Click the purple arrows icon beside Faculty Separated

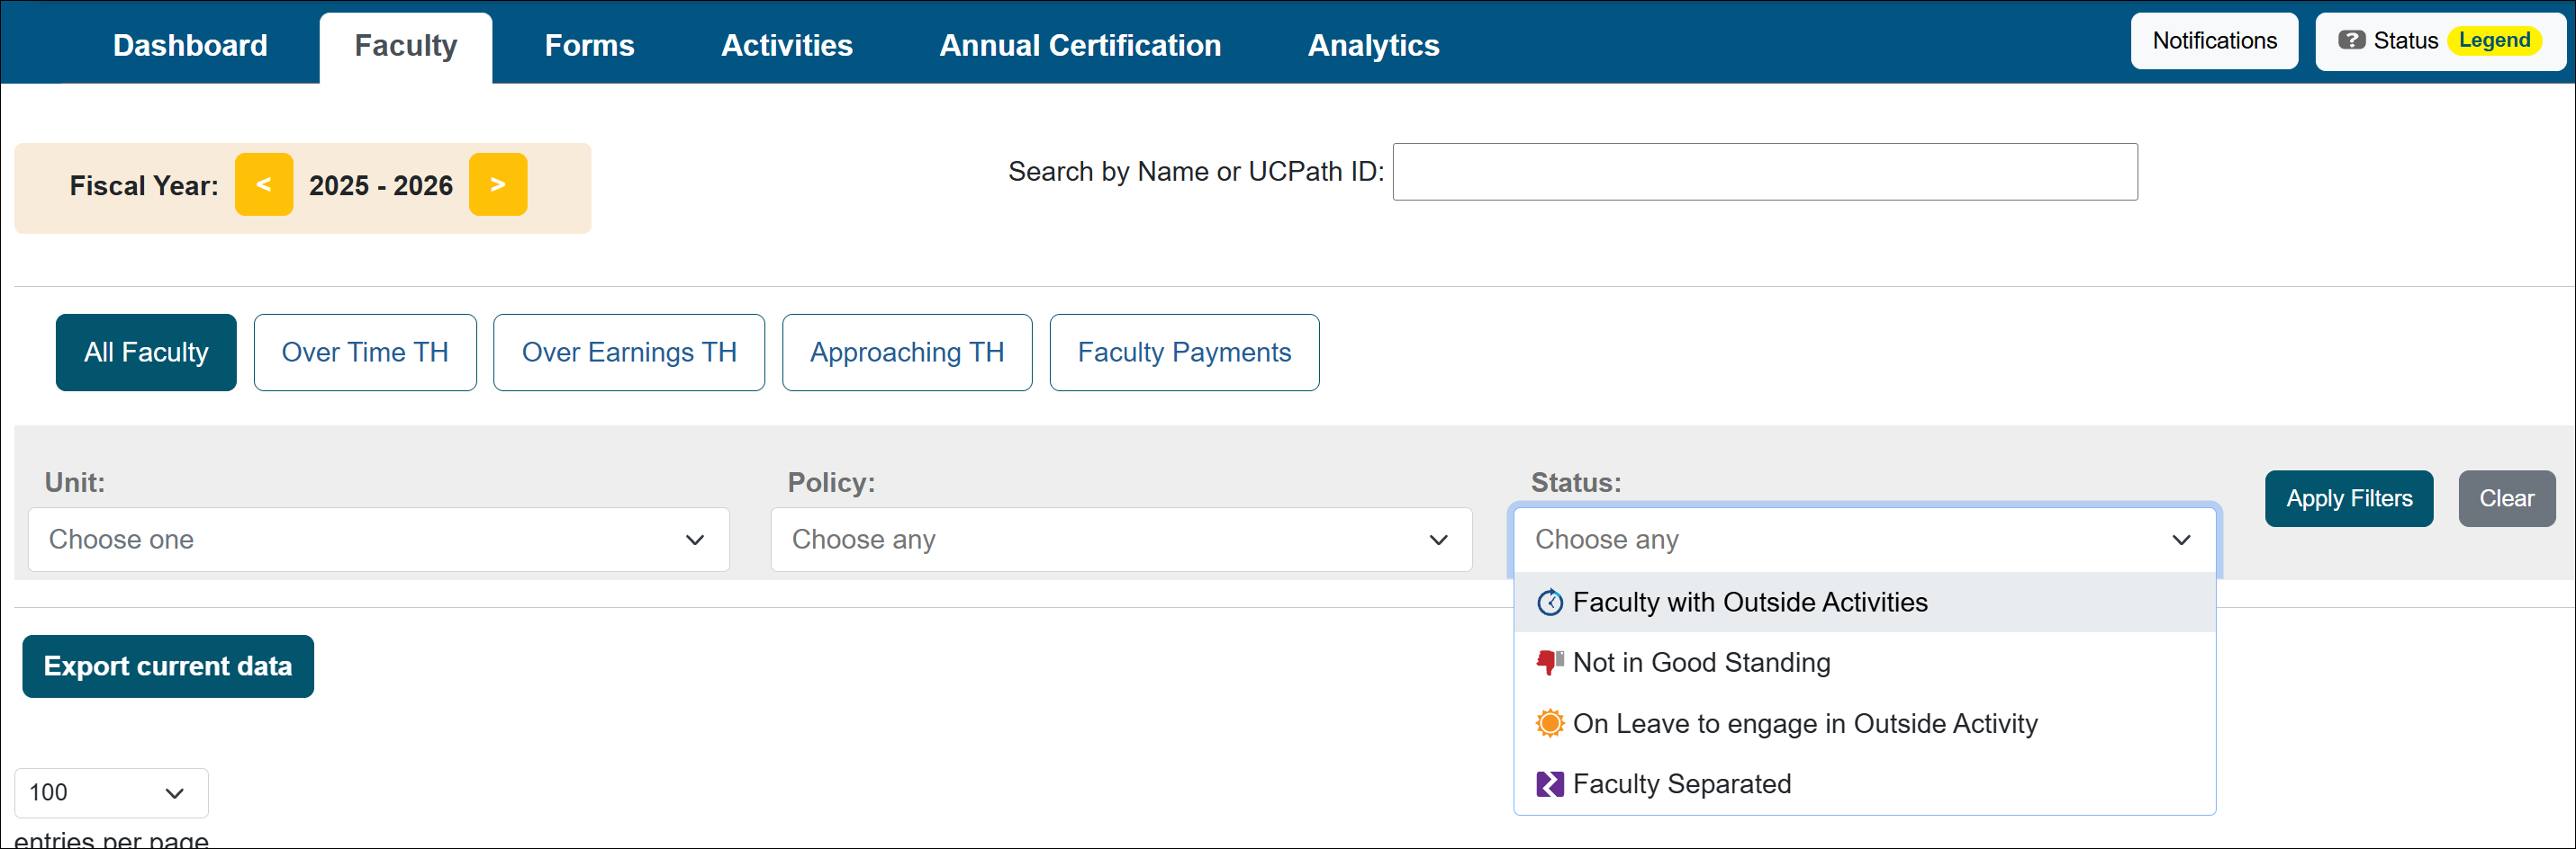(1549, 783)
